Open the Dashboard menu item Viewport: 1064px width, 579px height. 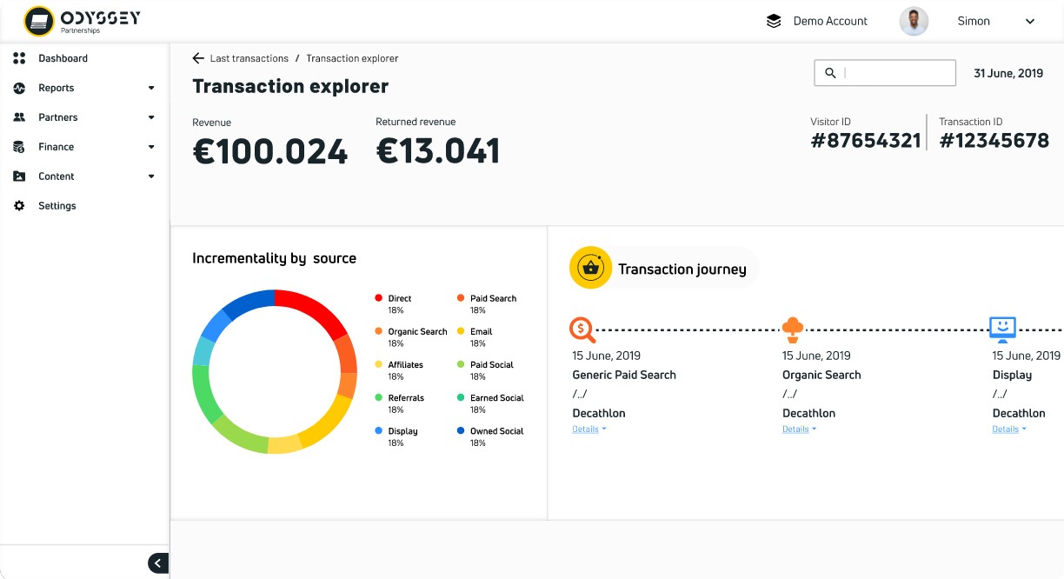click(x=63, y=58)
